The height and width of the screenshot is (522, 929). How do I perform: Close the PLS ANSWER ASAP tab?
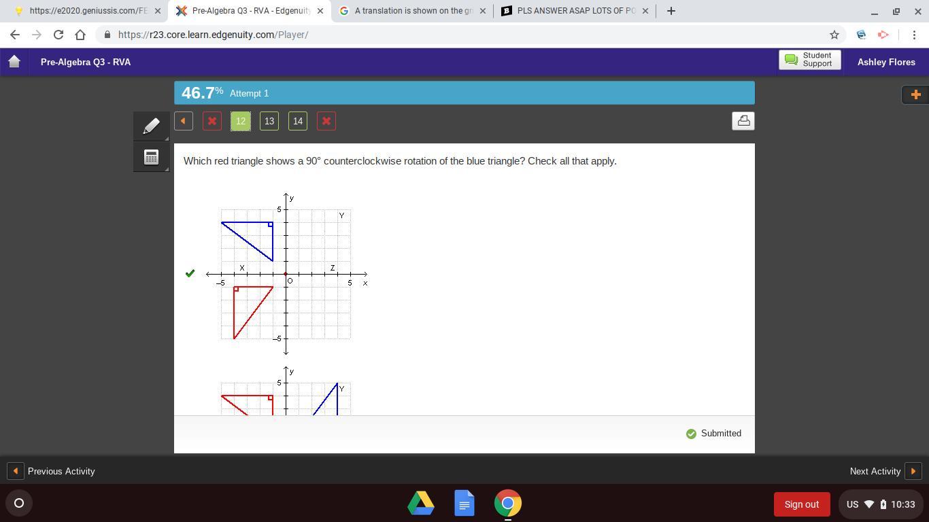tap(645, 11)
